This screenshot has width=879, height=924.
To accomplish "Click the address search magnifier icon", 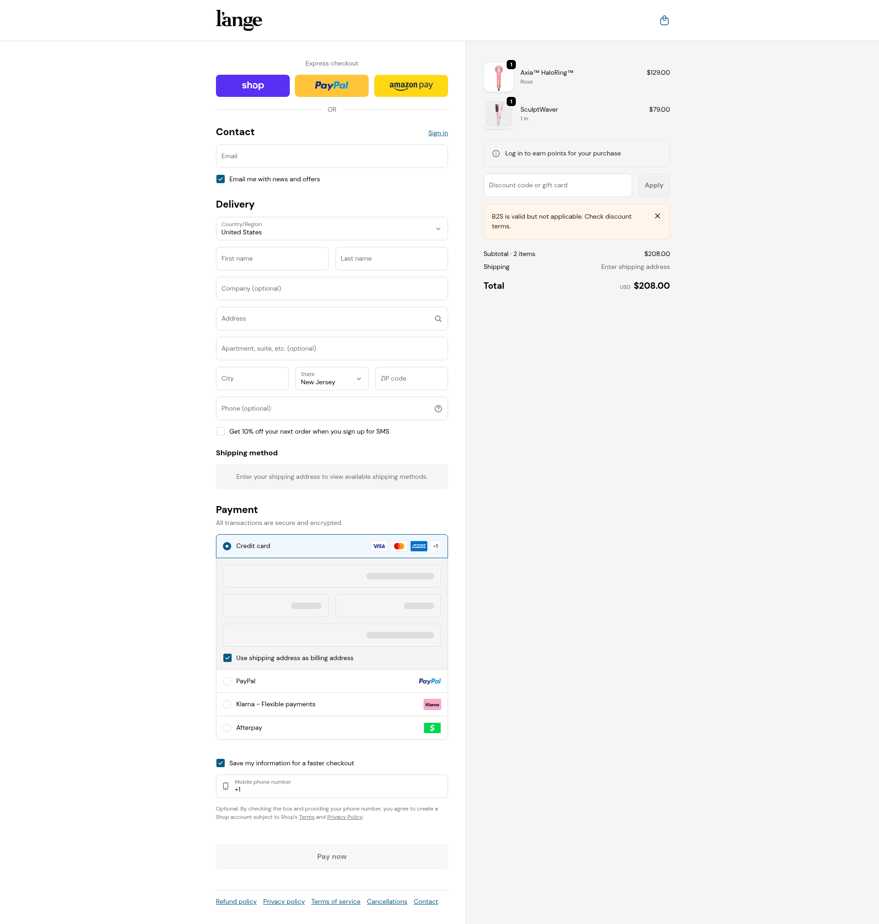I will click(x=438, y=318).
